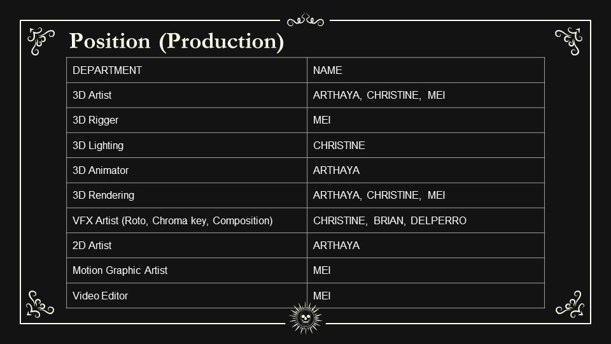Click CHRISTINE in the 3D Lighting row
This screenshot has height=344, width=611.
point(339,145)
